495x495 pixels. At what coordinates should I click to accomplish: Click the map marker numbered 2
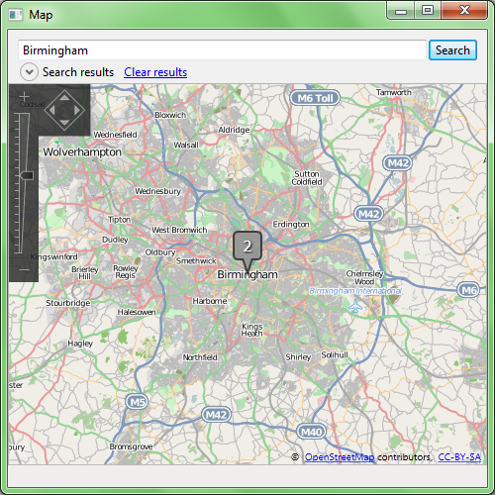pyautogui.click(x=247, y=247)
